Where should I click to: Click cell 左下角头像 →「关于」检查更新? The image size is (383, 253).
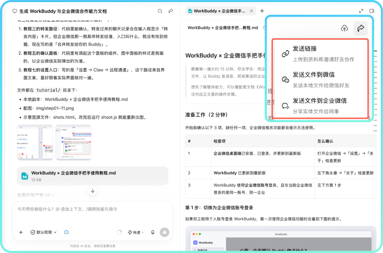[345, 173]
